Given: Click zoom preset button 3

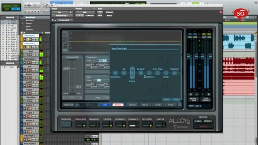Looking at the screenshot, I should (x=32, y=12).
